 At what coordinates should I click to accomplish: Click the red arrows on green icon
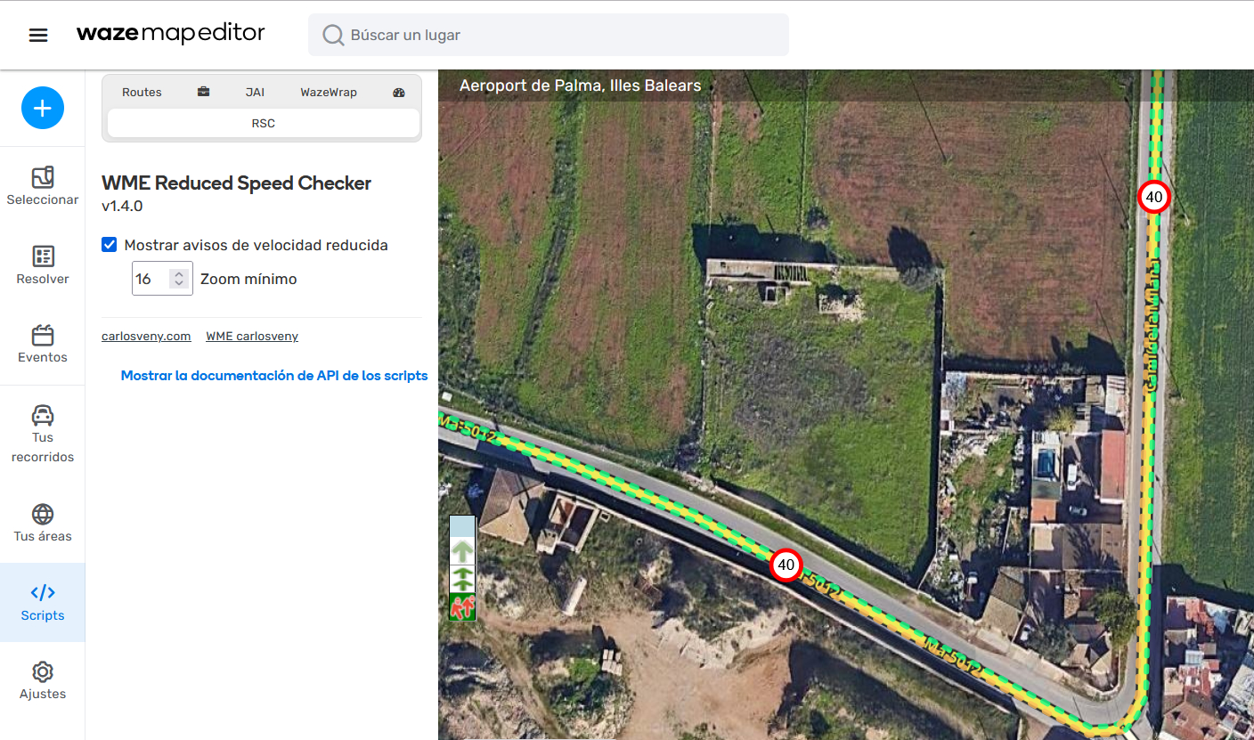(x=462, y=607)
